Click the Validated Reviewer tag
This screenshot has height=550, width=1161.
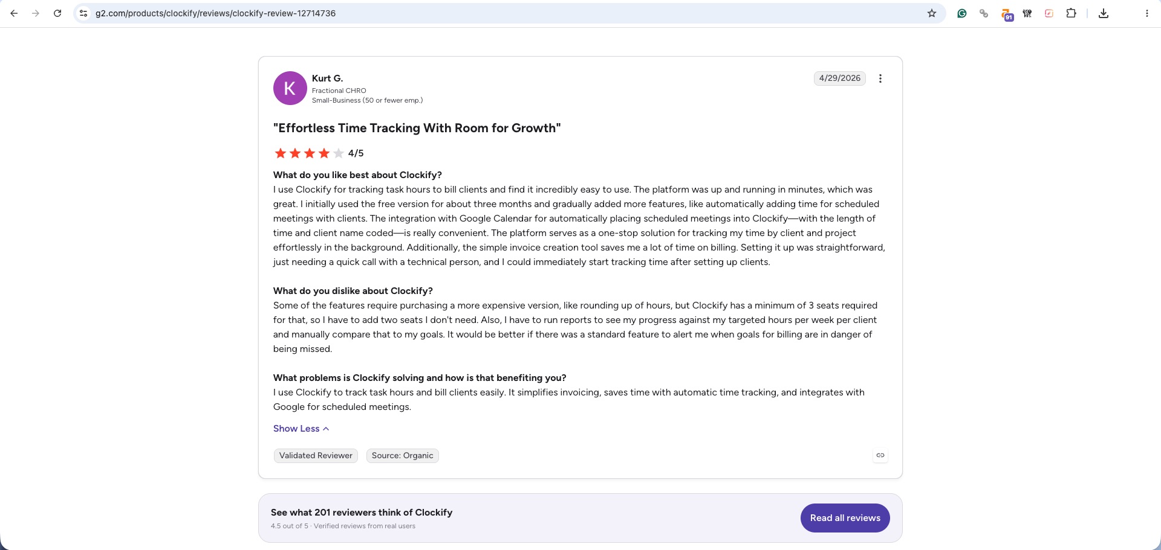pos(316,456)
